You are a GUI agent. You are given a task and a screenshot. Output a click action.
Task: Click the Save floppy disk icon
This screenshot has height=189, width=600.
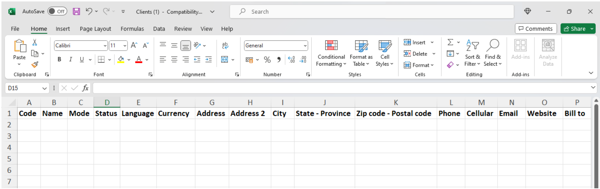tap(76, 12)
